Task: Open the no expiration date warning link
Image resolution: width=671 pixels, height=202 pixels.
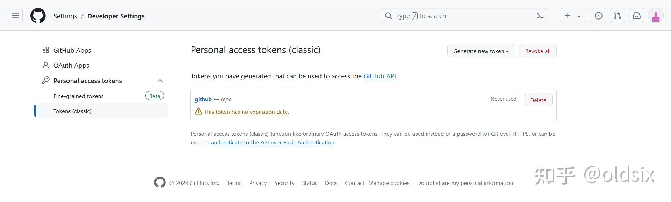Action: click(x=246, y=112)
